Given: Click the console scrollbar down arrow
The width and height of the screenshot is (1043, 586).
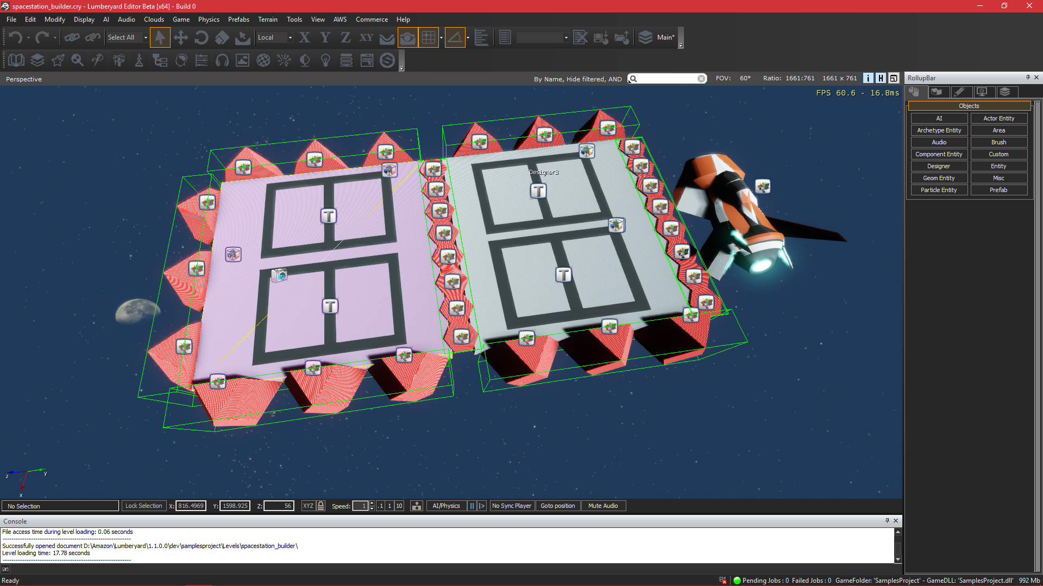Looking at the screenshot, I should [x=897, y=559].
